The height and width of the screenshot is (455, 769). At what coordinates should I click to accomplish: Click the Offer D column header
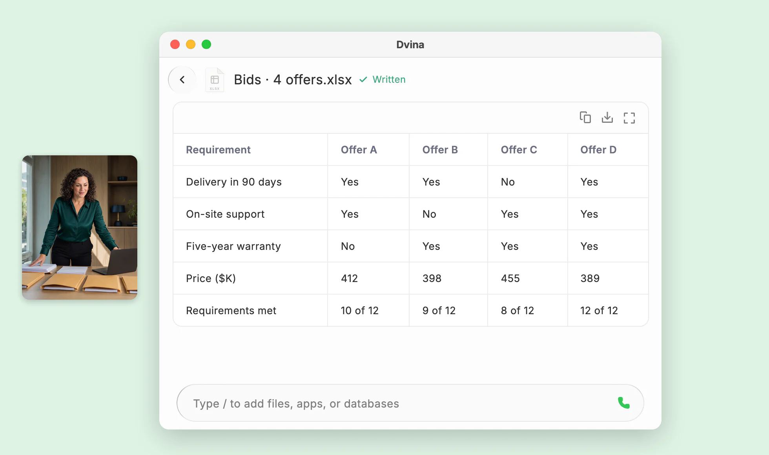(598, 150)
